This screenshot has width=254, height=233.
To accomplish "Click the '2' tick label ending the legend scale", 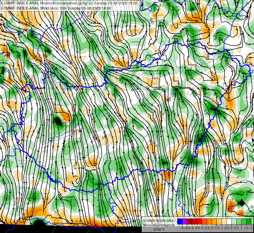I will click(251, 228).
